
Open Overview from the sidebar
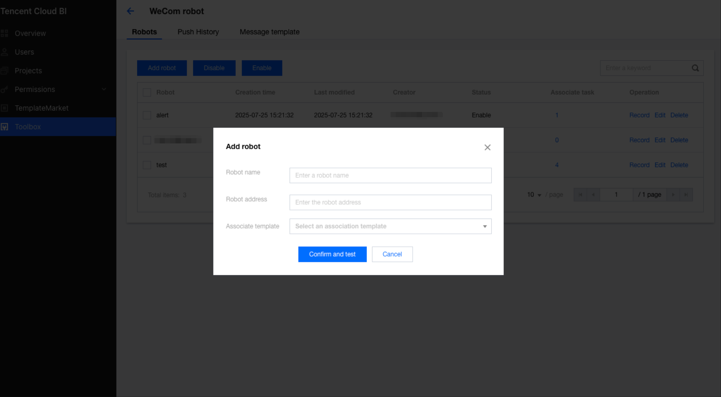[x=30, y=33]
